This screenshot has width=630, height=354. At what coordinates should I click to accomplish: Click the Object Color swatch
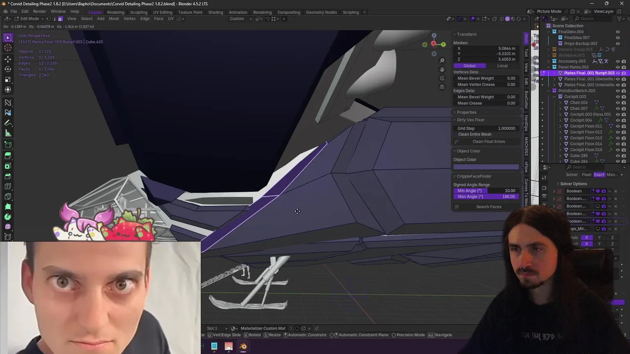[x=486, y=167]
